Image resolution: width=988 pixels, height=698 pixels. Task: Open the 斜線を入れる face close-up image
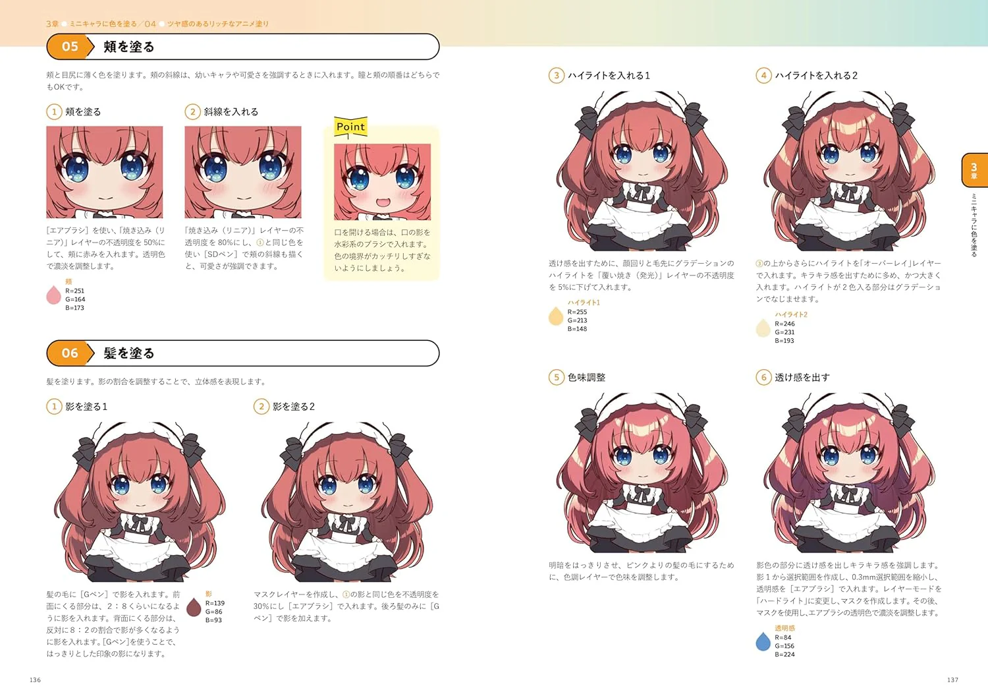(x=243, y=172)
